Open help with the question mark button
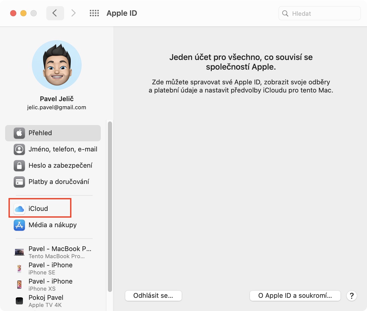This screenshot has height=311, width=367. click(x=352, y=296)
